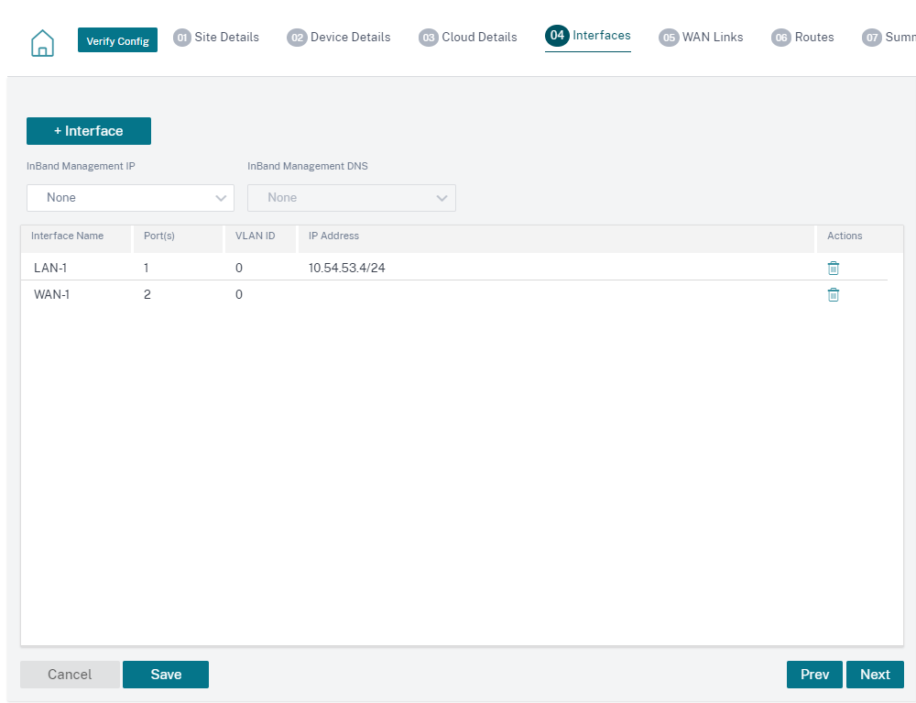Cancel the interface changes
This screenshot has height=703, width=916.
[71, 675]
